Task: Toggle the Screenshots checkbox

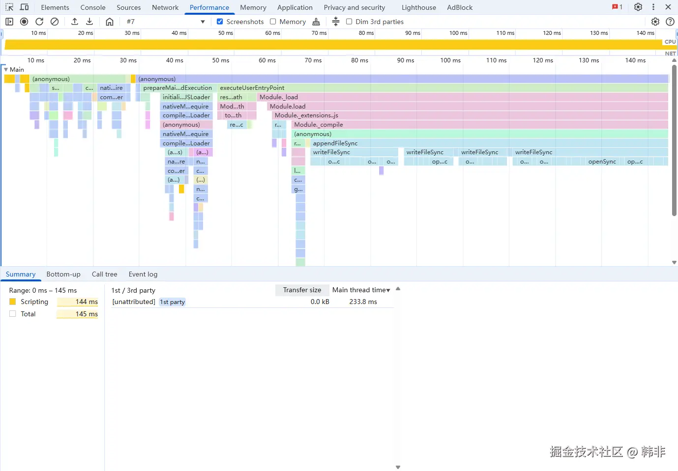Action: click(220, 22)
